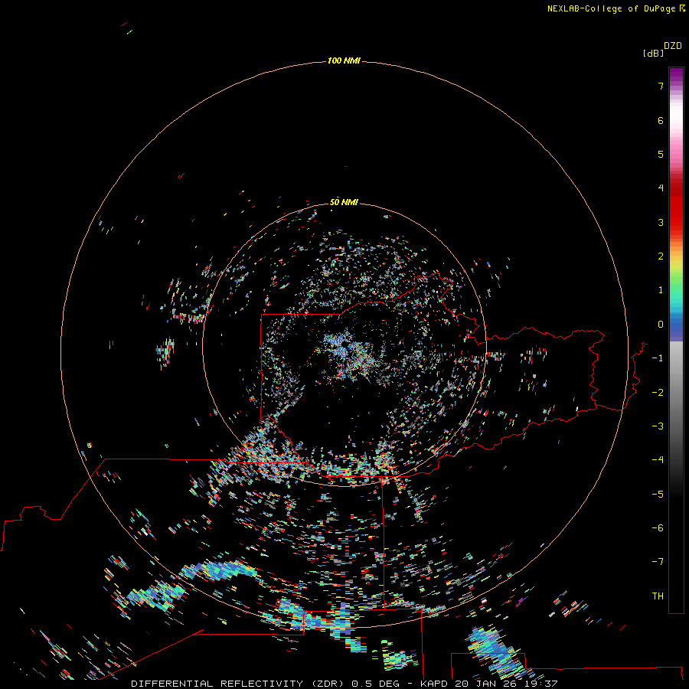
Task: Click the 4 value on ZDR scale
Action: [661, 188]
